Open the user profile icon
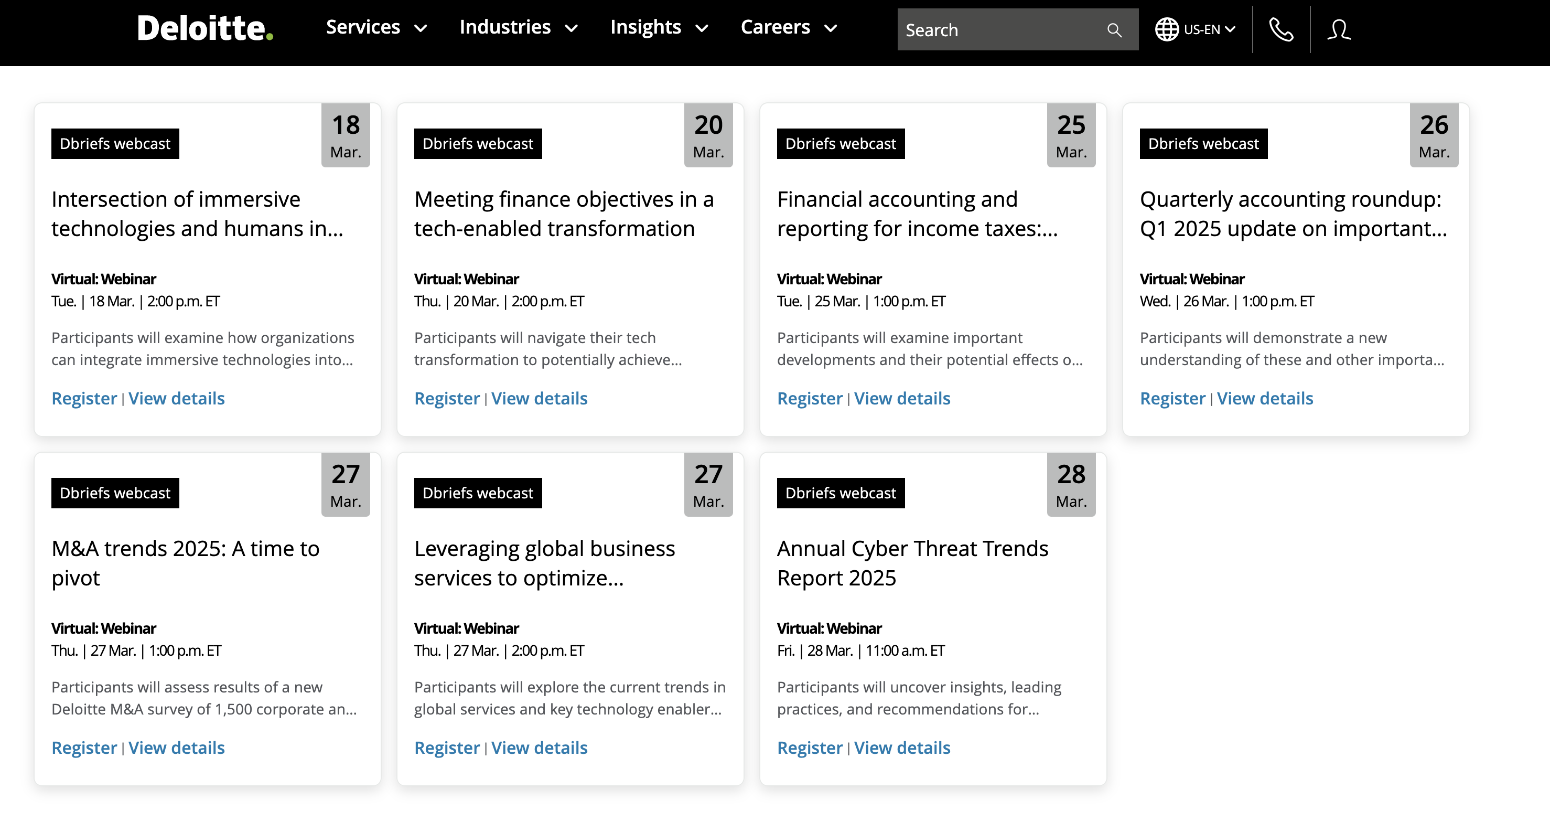This screenshot has height=832, width=1550. [1339, 29]
